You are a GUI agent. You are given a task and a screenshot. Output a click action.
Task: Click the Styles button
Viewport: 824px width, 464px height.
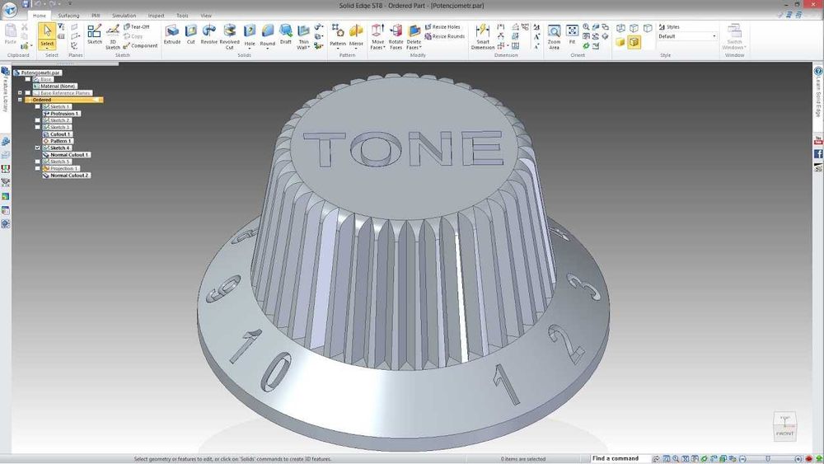point(669,27)
